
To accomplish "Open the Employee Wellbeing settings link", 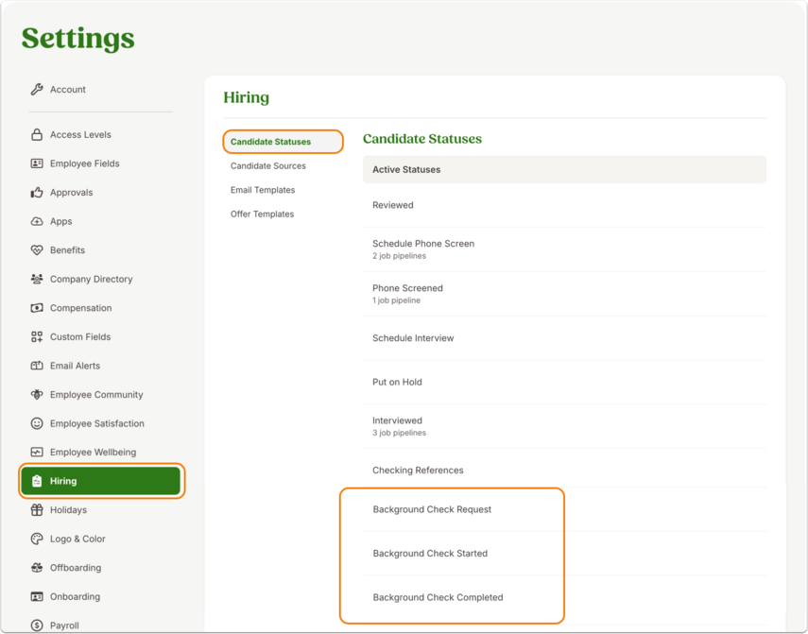I will [x=94, y=453].
